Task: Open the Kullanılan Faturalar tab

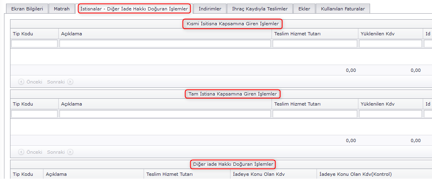Action: (343, 9)
